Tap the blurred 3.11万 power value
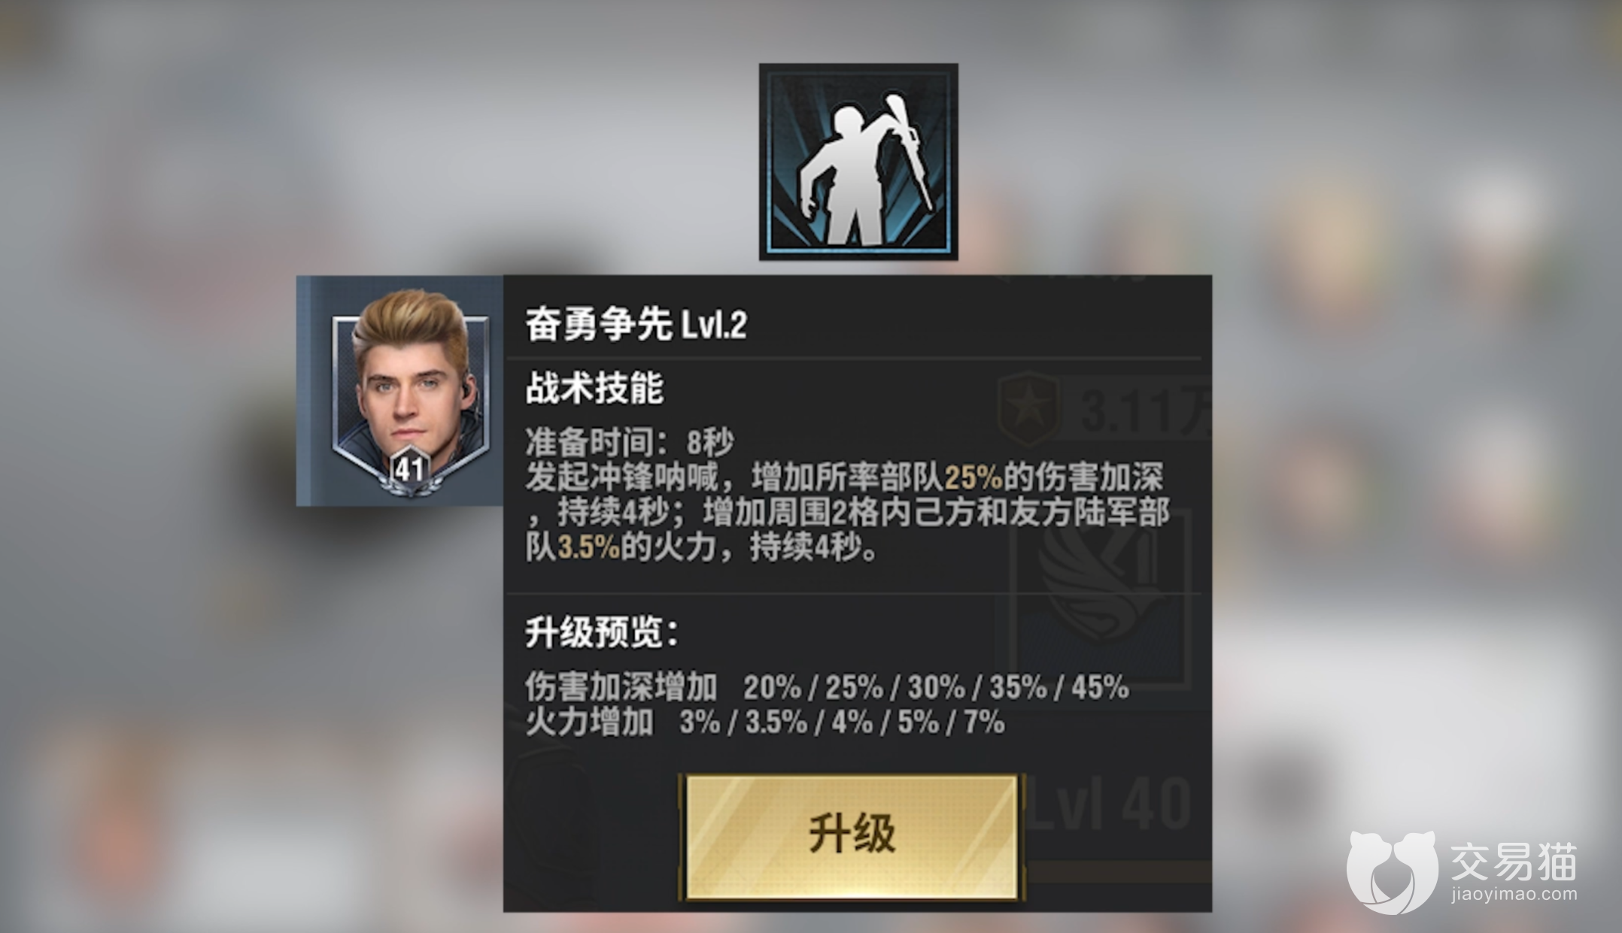The image size is (1622, 933). [x=1144, y=411]
